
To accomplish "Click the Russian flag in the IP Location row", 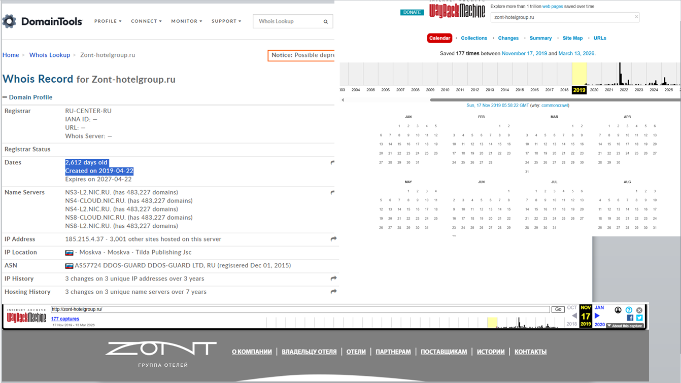I will 69,253.
